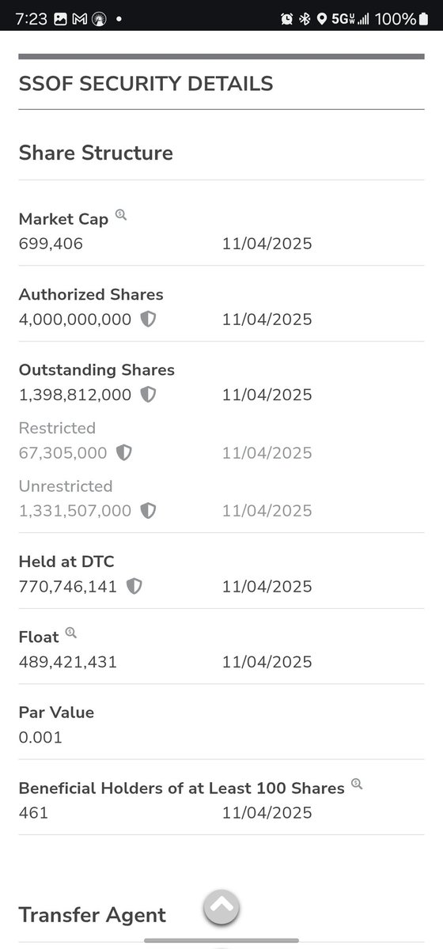Tap the Par Value 0.001 entry
Screen dimensions: 443x949
(x=40, y=738)
